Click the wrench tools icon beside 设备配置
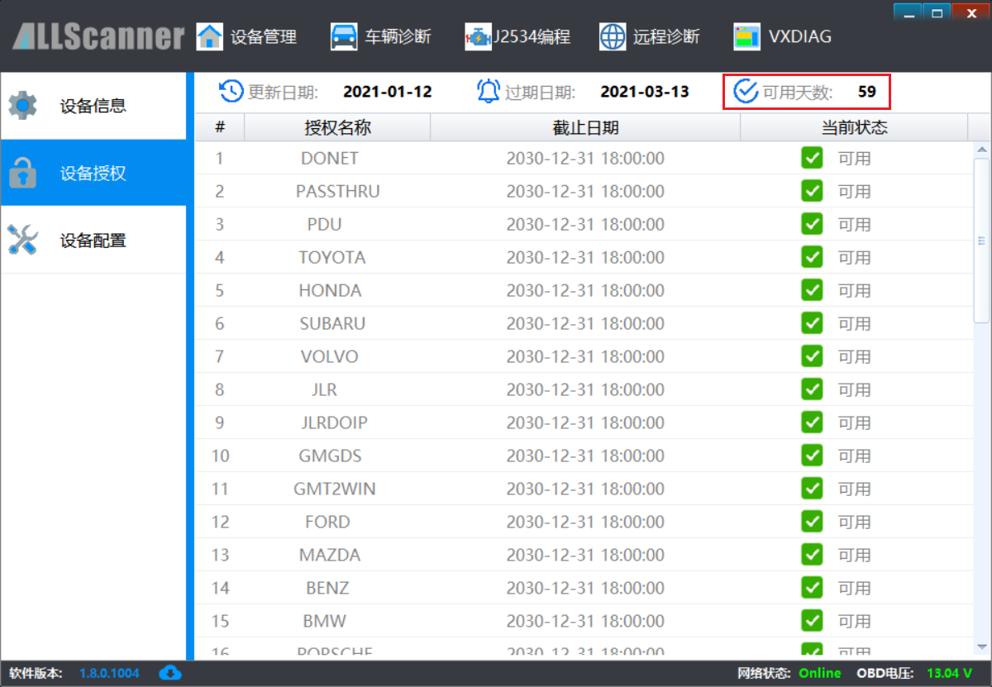 (23, 240)
